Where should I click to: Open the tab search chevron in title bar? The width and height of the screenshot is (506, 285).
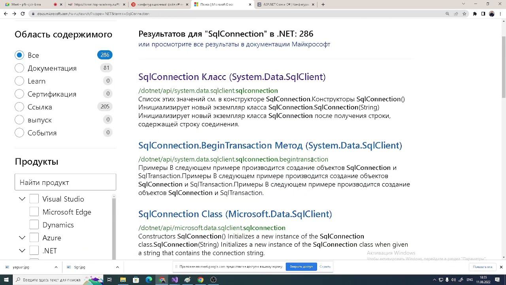pyautogui.click(x=464, y=4)
